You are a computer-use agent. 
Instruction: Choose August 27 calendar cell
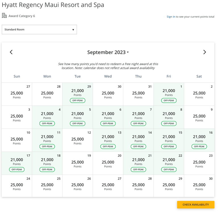(x=17, y=94)
